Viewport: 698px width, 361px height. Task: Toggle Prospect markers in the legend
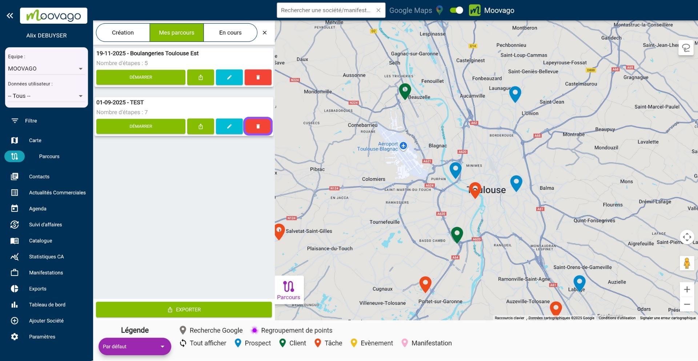click(253, 343)
